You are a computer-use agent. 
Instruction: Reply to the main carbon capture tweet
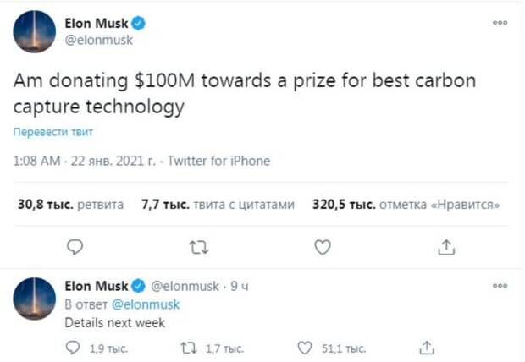coord(75,247)
